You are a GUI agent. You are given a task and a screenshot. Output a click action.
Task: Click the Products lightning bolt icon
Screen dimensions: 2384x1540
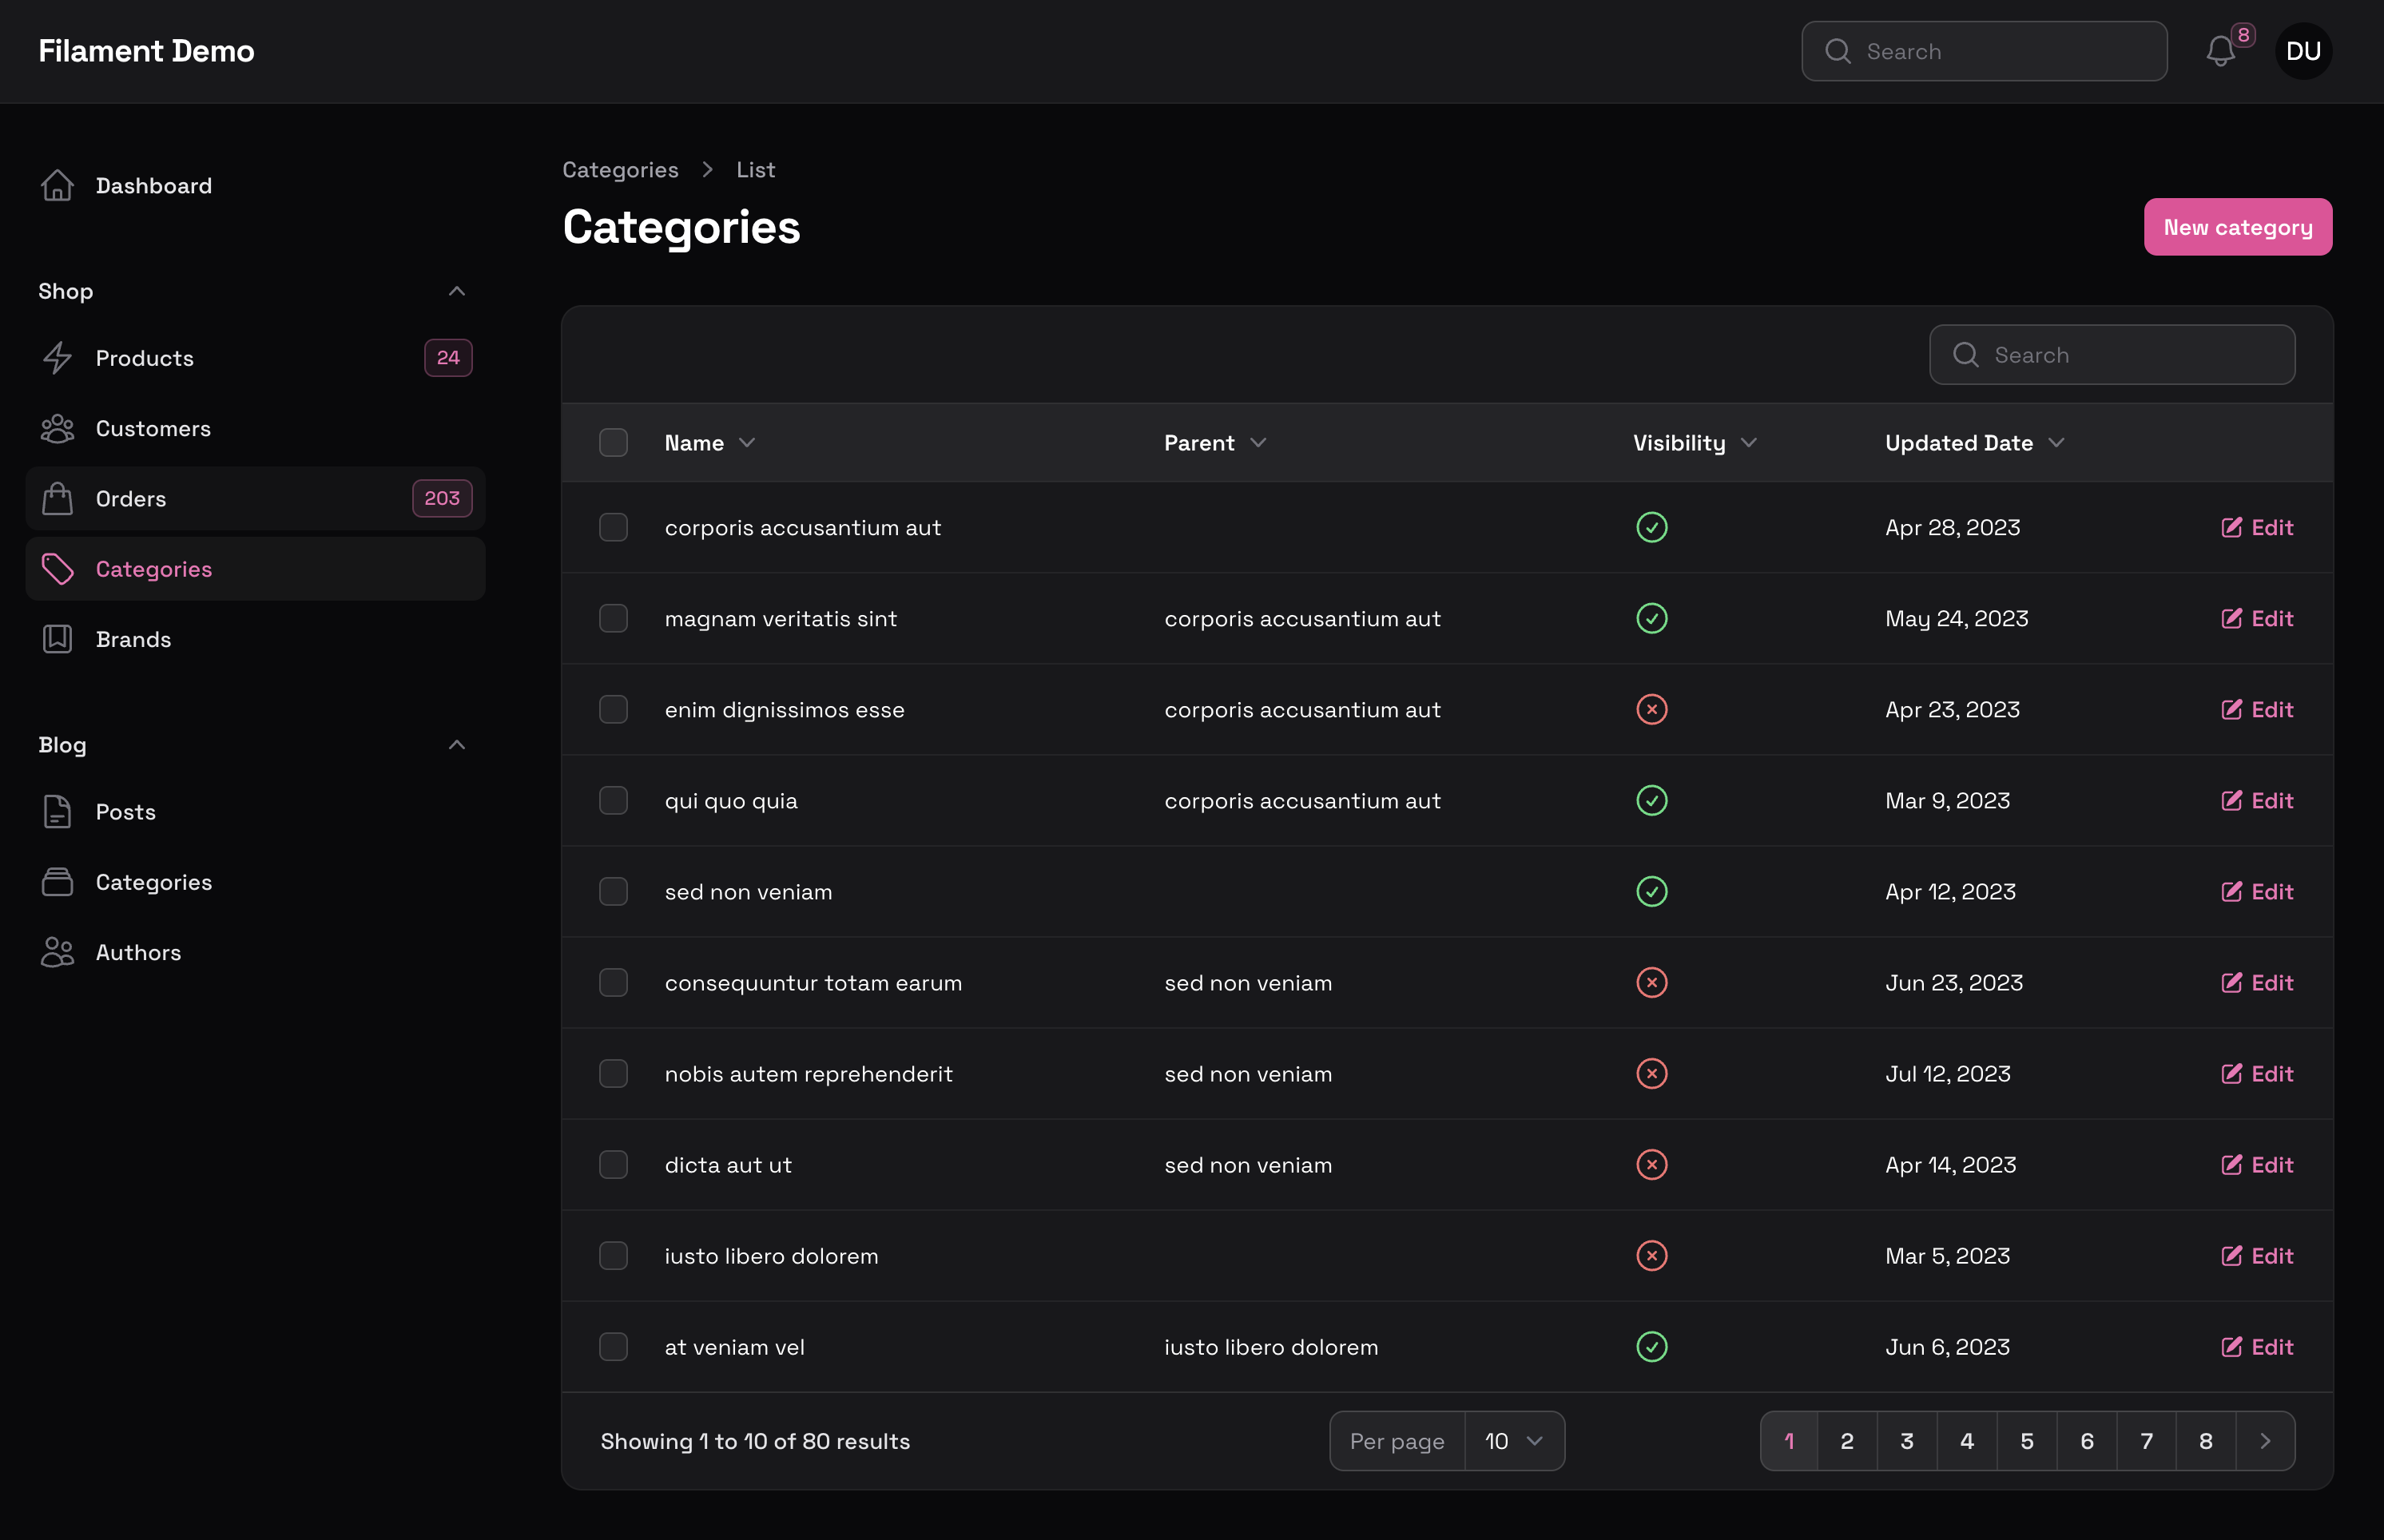(57, 358)
